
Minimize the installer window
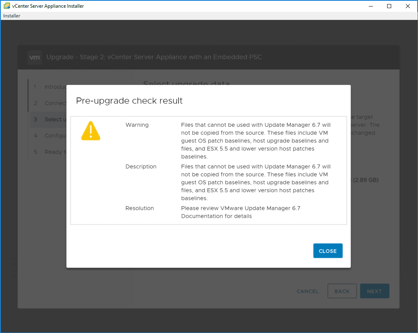370,6
